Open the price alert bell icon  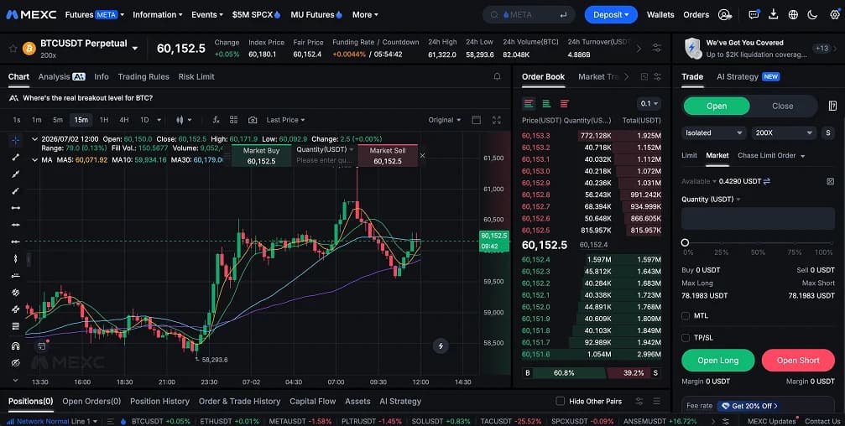(498, 76)
